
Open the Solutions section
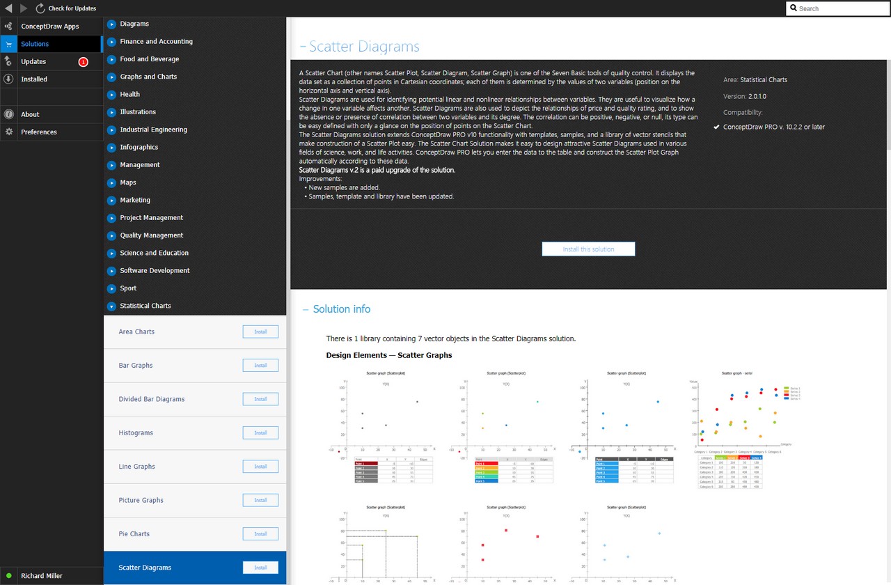tap(52, 44)
